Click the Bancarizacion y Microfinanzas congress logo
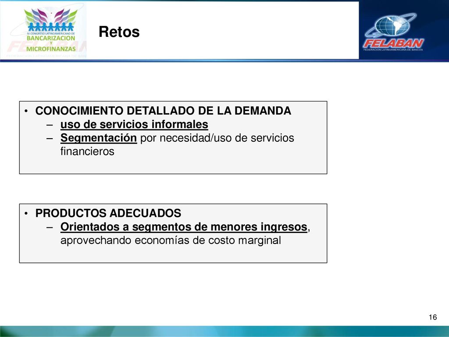 (x=51, y=30)
